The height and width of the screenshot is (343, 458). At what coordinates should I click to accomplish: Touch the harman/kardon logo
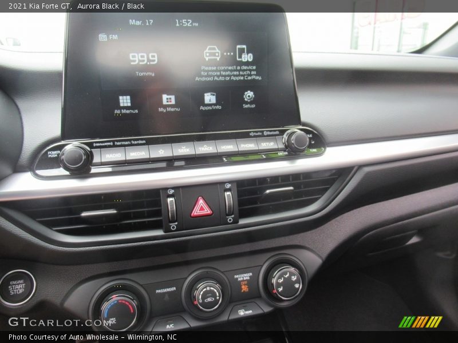(x=130, y=142)
